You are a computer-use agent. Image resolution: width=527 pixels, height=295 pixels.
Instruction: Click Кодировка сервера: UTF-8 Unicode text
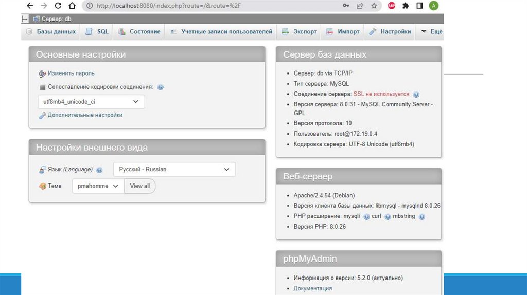tap(354, 144)
